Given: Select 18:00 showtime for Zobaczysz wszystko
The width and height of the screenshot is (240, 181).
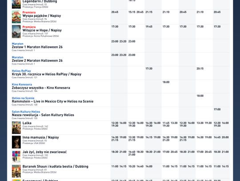Looking at the screenshot, I should tap(166, 82).
